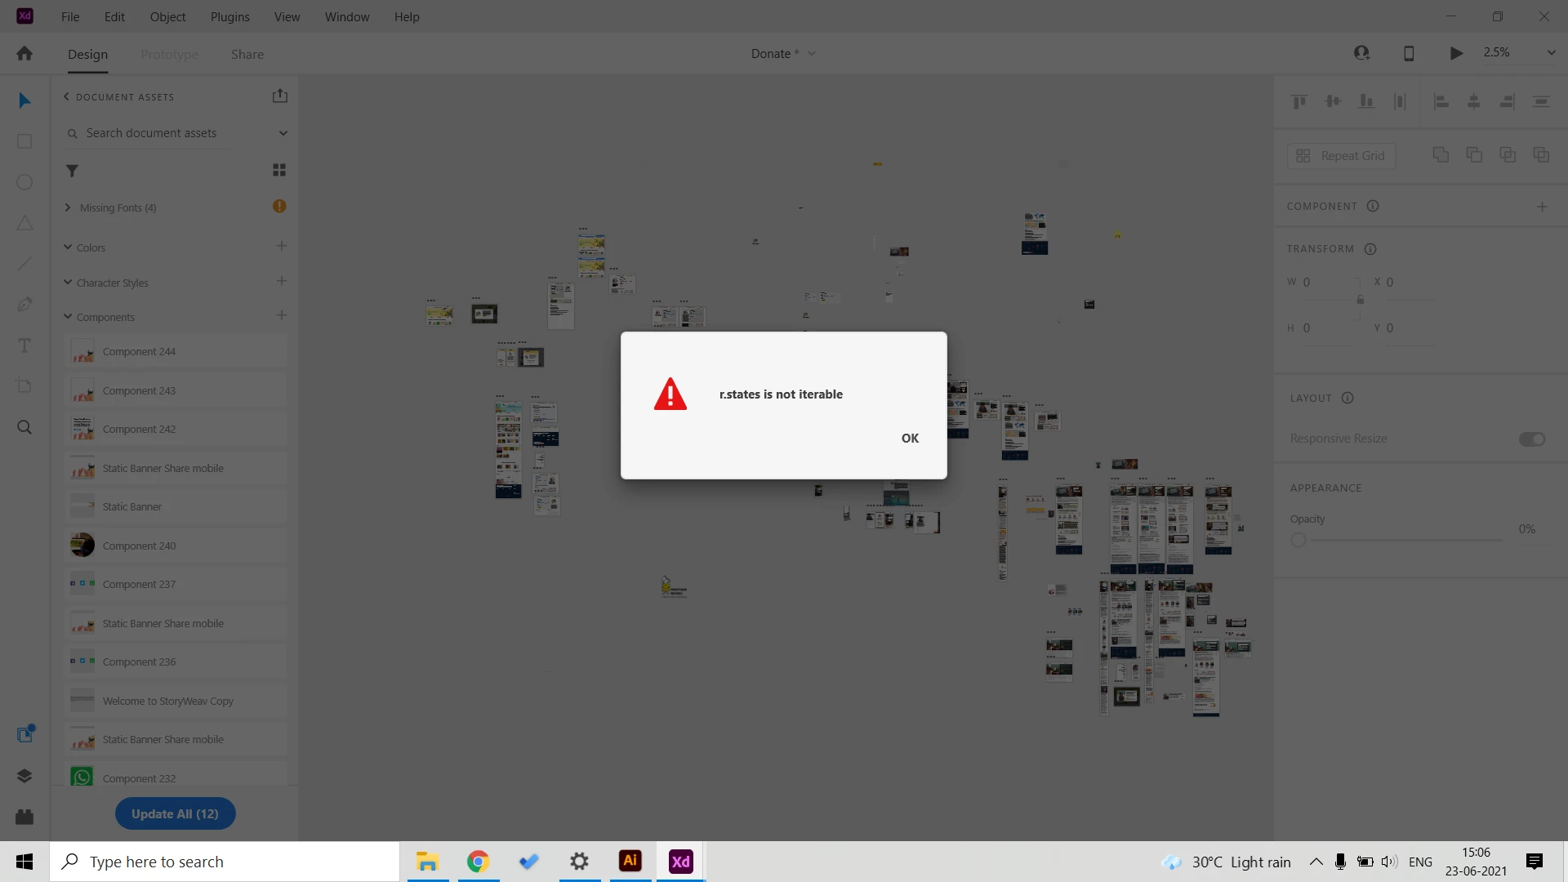Switch to the Share tab
The height and width of the screenshot is (882, 1568).
pyautogui.click(x=247, y=55)
